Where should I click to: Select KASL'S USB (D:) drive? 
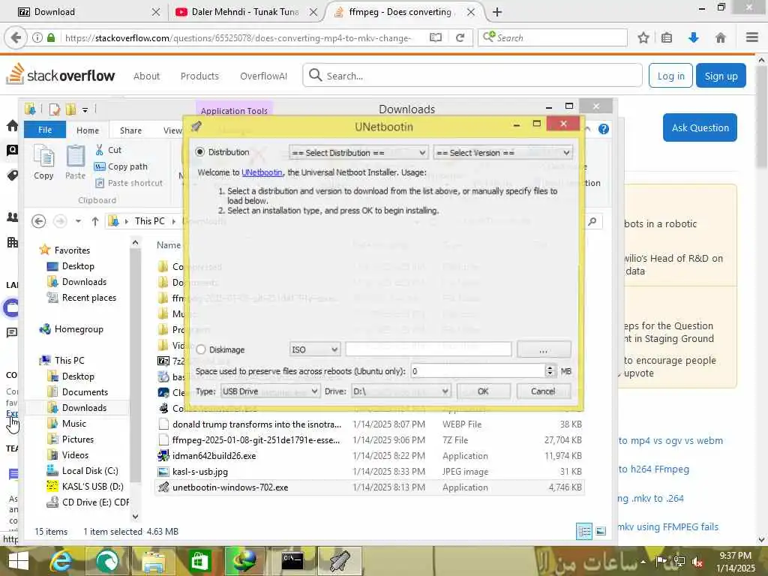85,486
